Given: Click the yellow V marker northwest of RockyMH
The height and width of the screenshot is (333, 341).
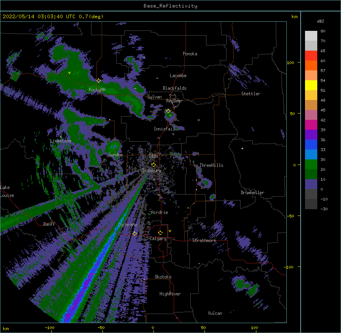Looking at the screenshot, I should pos(69,73).
